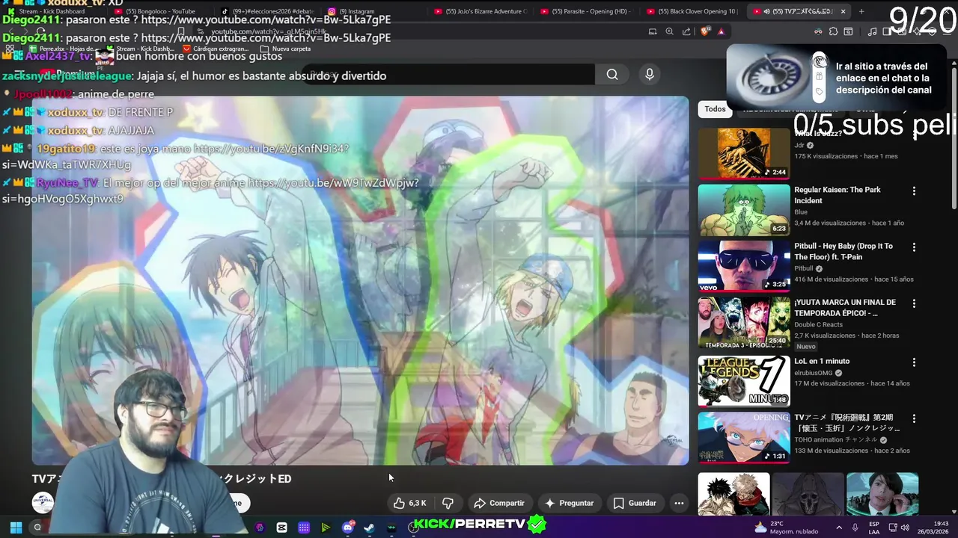The width and height of the screenshot is (958, 538).
Task: Open the Windows Start menu
Action: point(16,528)
